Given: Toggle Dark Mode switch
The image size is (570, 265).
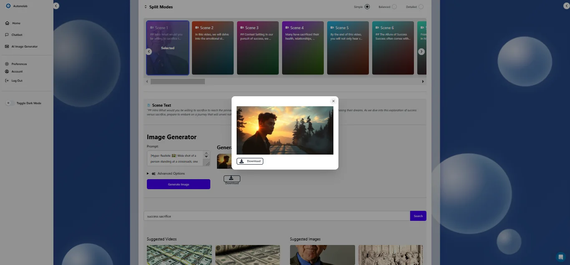Looking at the screenshot, I should coord(9,103).
